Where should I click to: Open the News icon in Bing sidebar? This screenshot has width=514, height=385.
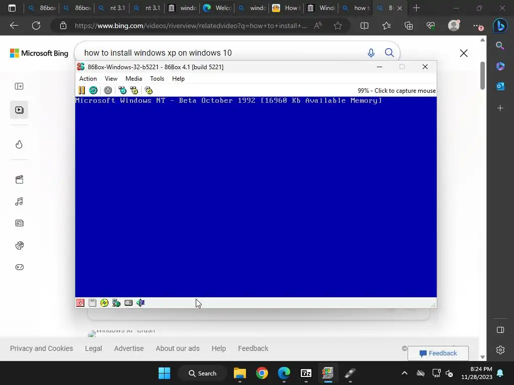click(x=19, y=223)
